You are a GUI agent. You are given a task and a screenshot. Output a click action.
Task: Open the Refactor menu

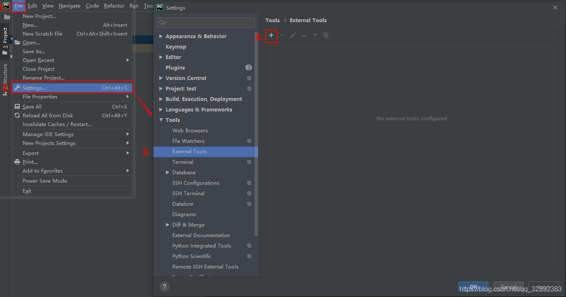tap(114, 6)
